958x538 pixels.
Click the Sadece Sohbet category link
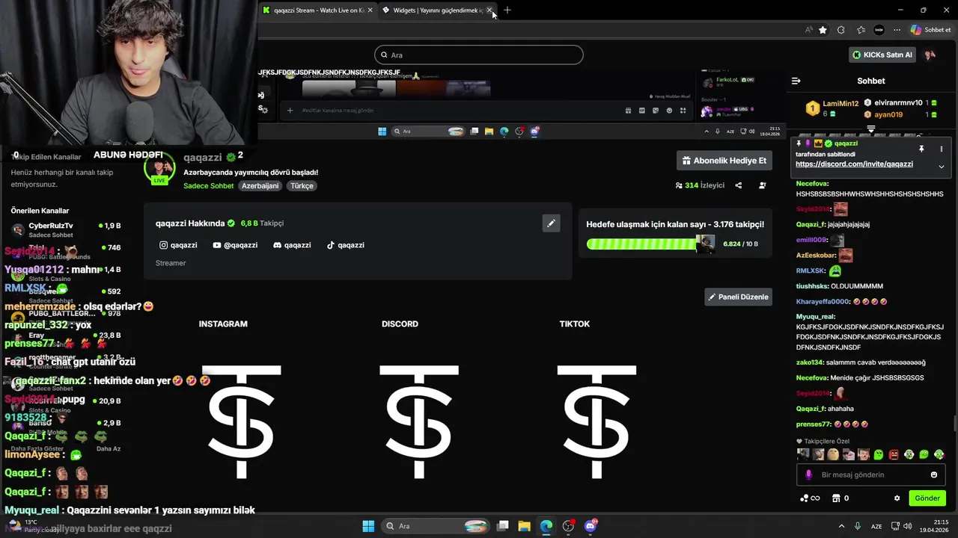pyautogui.click(x=208, y=186)
